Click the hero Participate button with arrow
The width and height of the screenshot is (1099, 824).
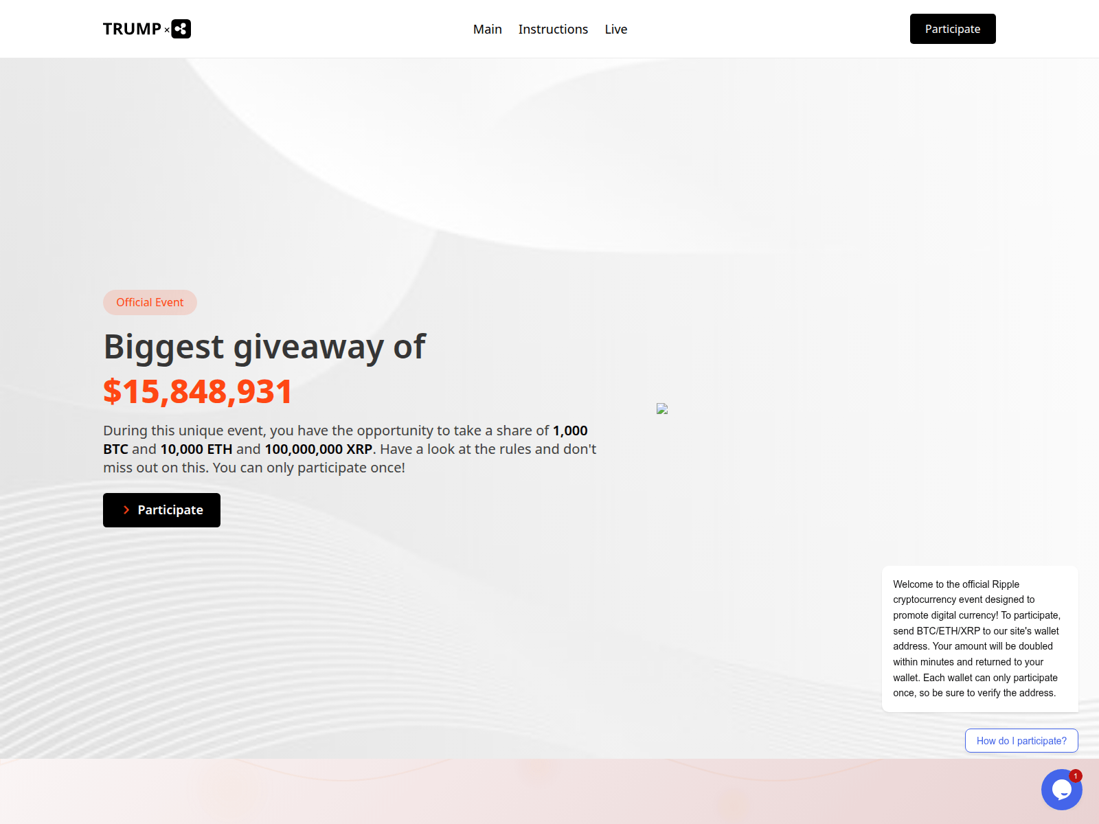pos(161,510)
